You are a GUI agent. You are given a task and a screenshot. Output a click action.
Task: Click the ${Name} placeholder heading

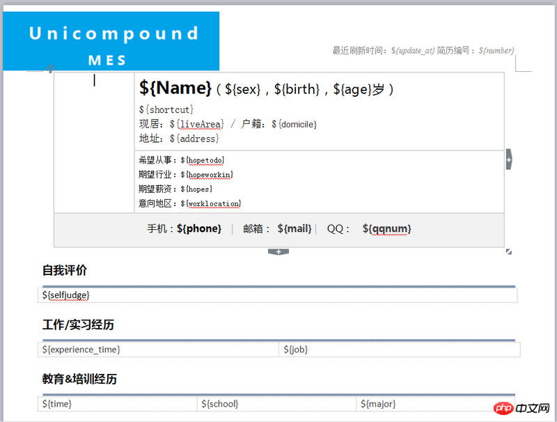click(x=175, y=88)
